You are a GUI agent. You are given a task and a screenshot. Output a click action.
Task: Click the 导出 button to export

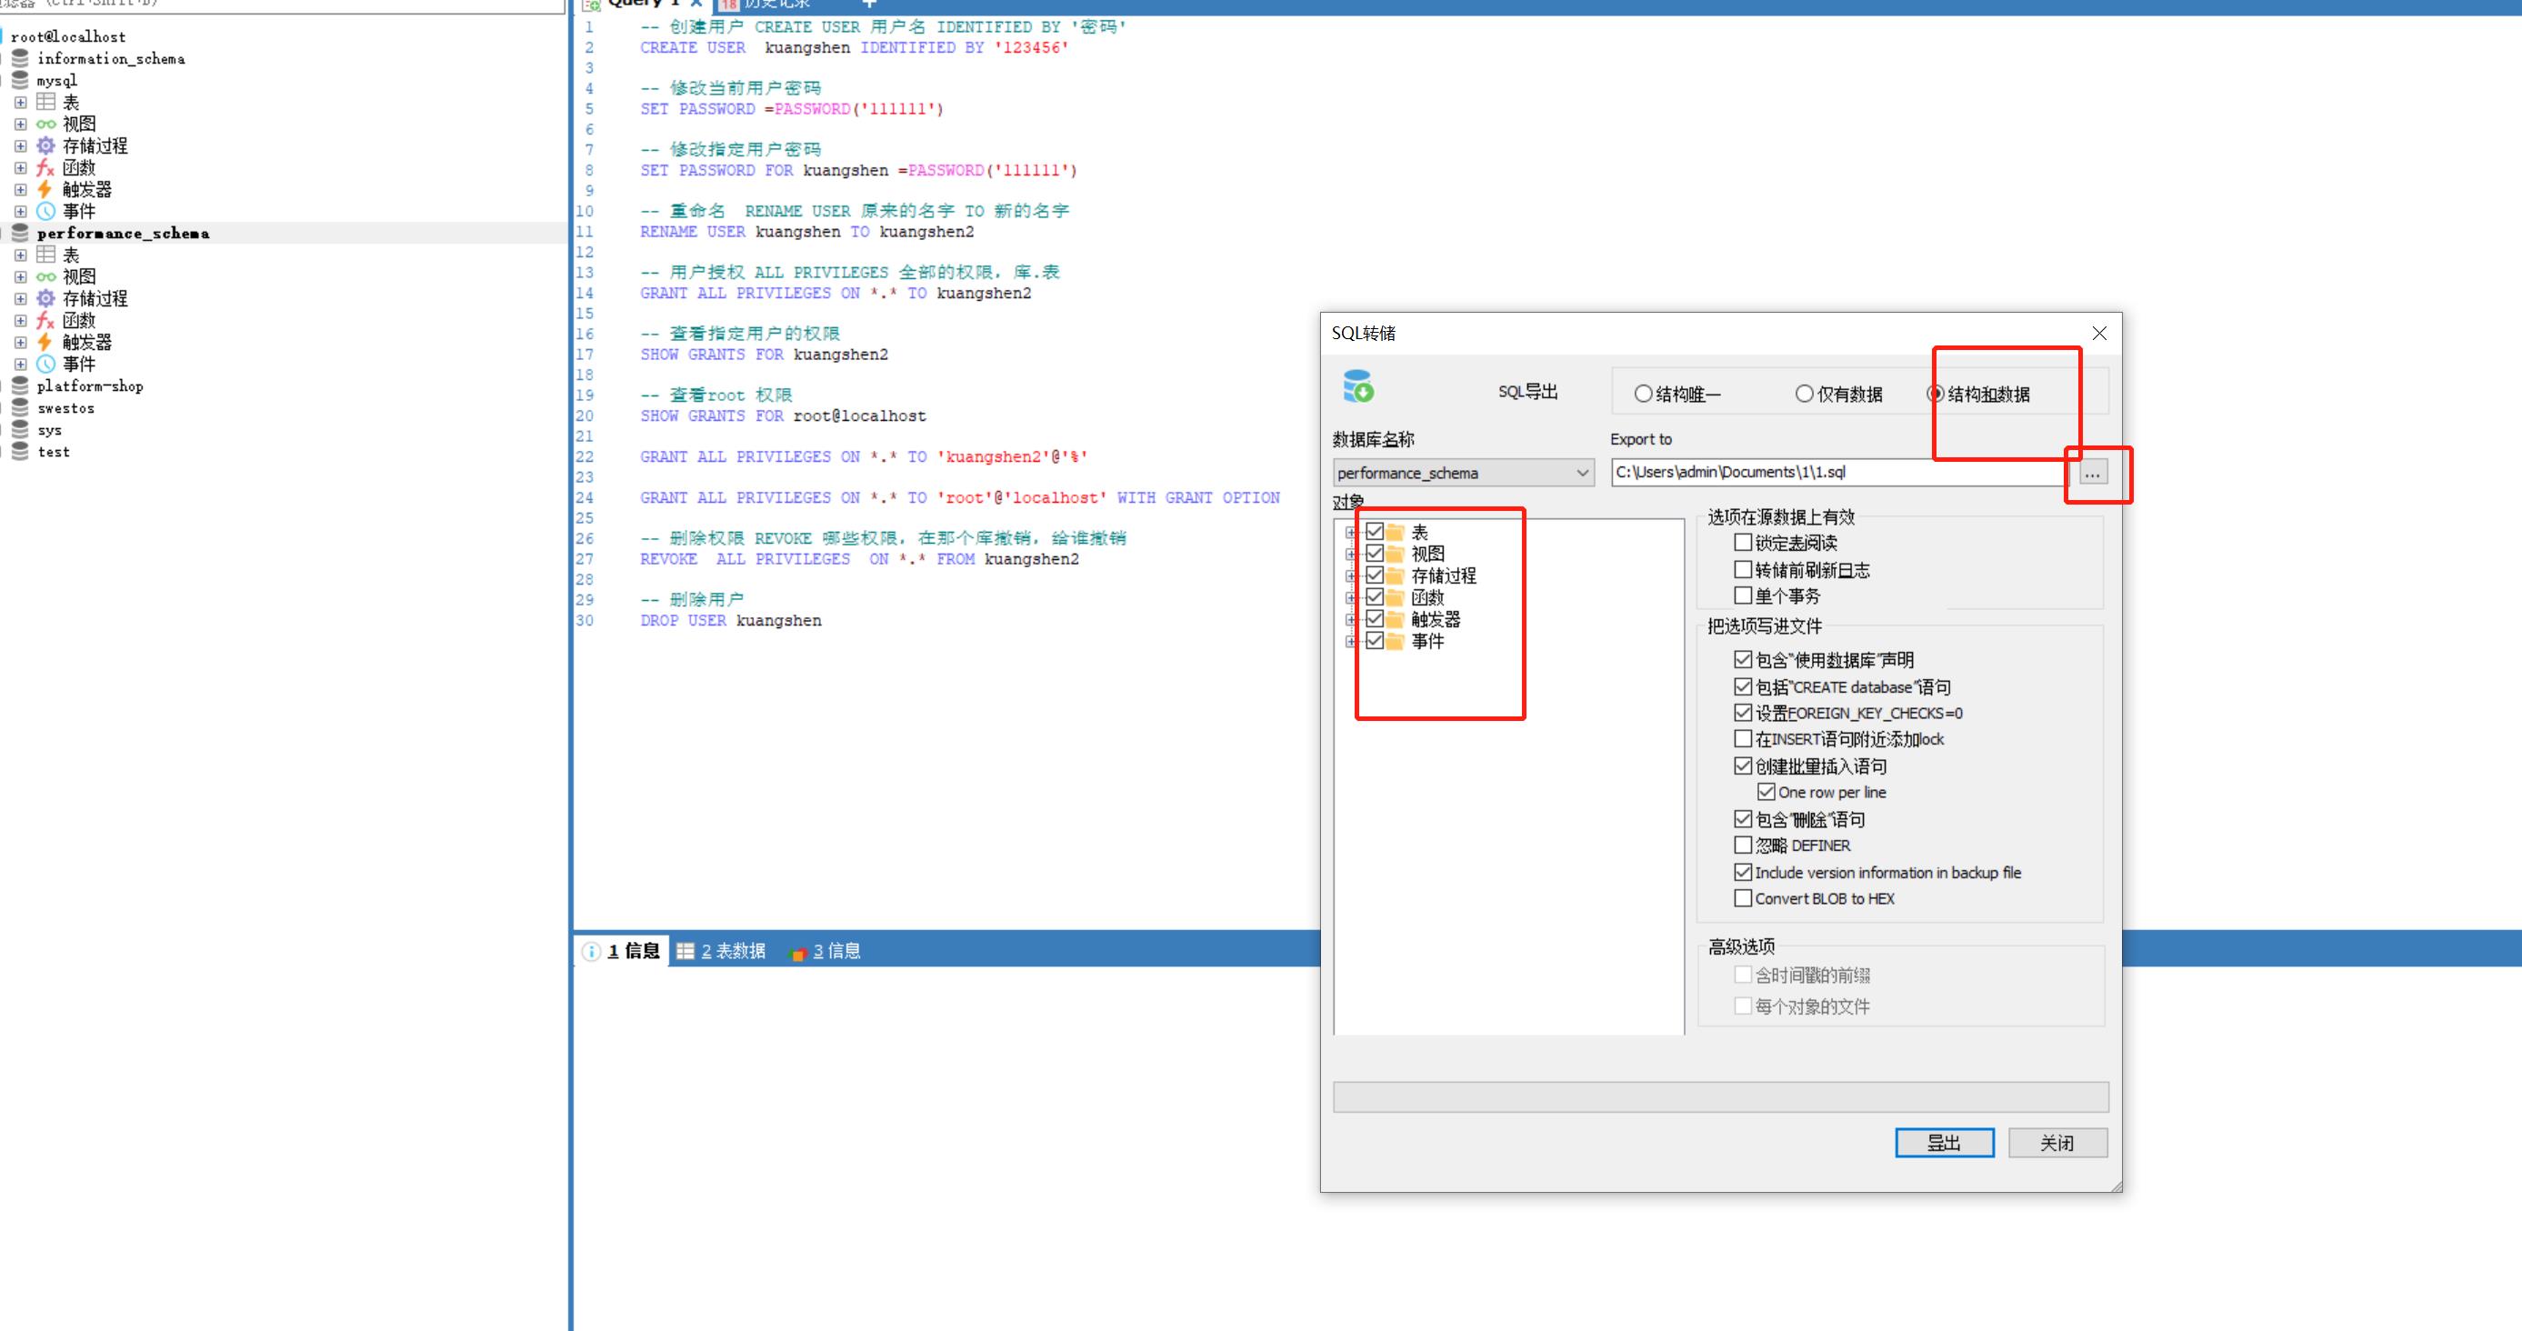(x=1943, y=1143)
